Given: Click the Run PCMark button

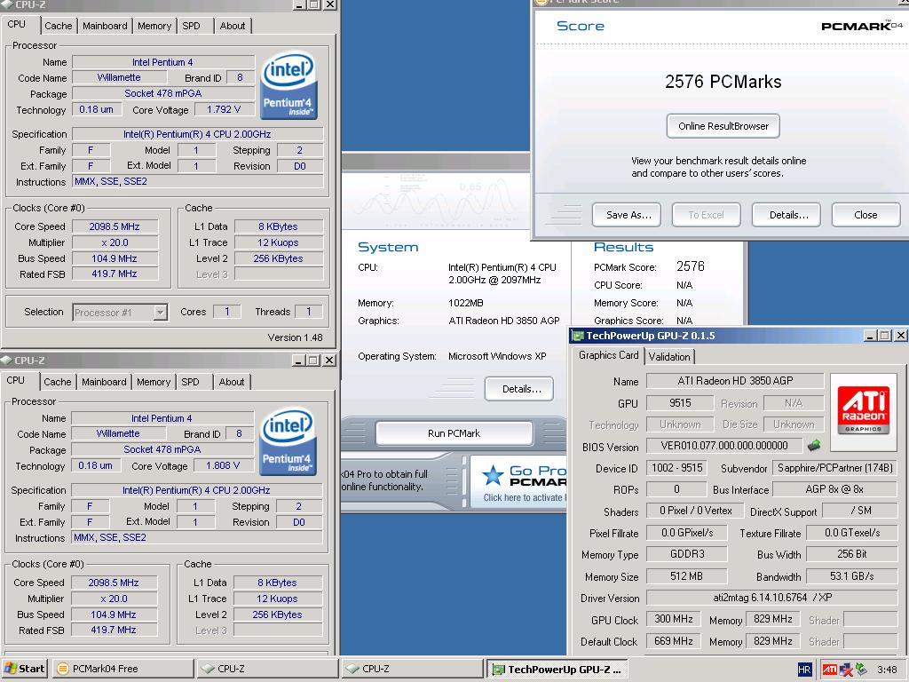Looking at the screenshot, I should (454, 433).
